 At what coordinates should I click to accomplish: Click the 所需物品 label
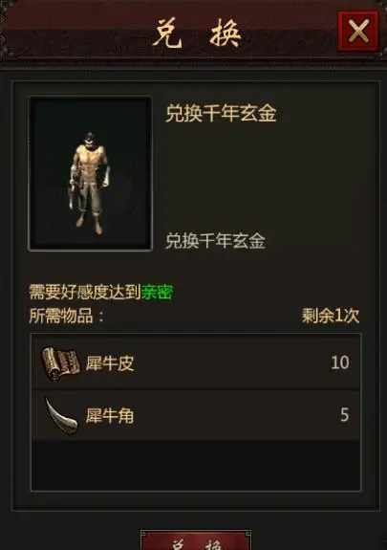click(x=66, y=316)
